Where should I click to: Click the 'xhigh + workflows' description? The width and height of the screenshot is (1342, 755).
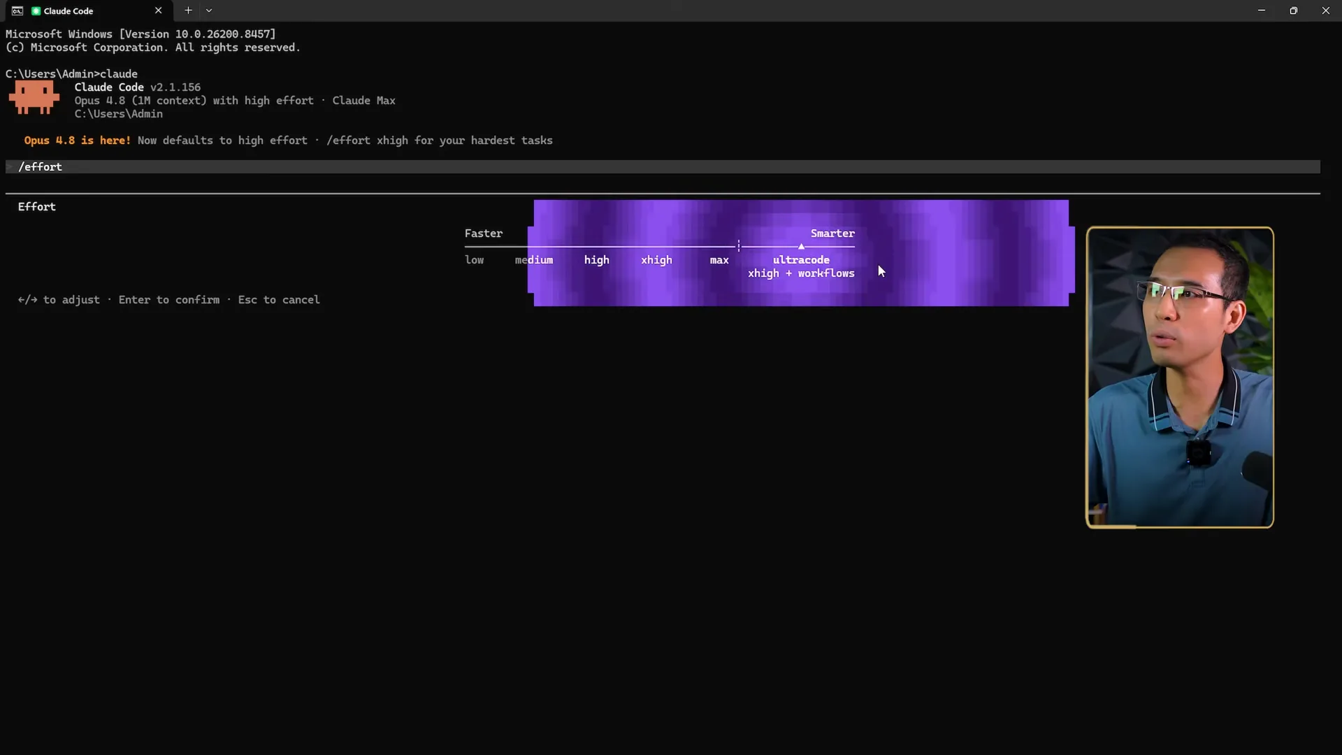tap(801, 273)
